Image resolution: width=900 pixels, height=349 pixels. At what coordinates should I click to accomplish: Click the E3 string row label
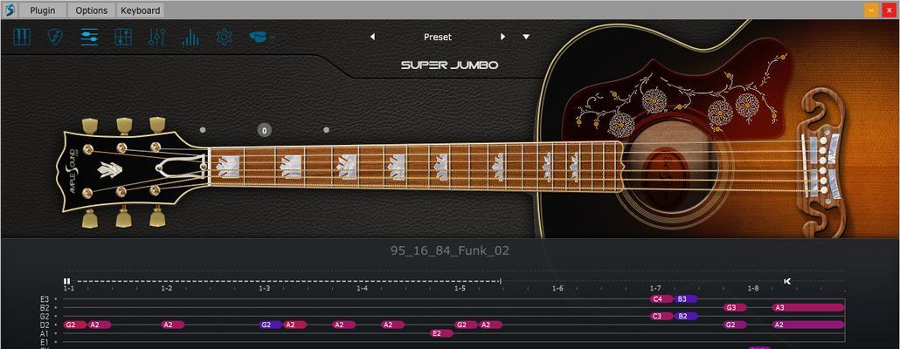[45, 299]
